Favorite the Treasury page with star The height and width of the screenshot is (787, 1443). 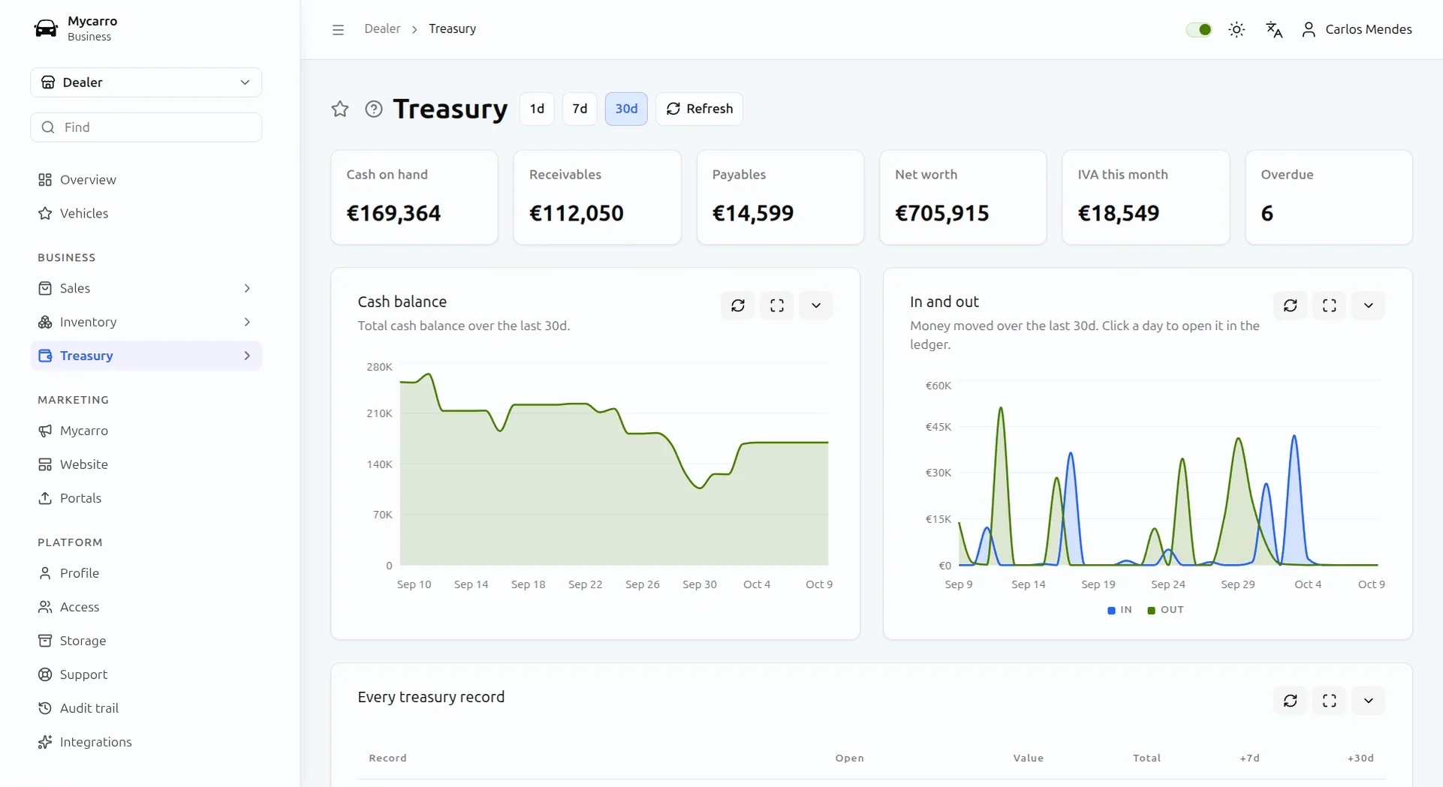click(x=340, y=109)
